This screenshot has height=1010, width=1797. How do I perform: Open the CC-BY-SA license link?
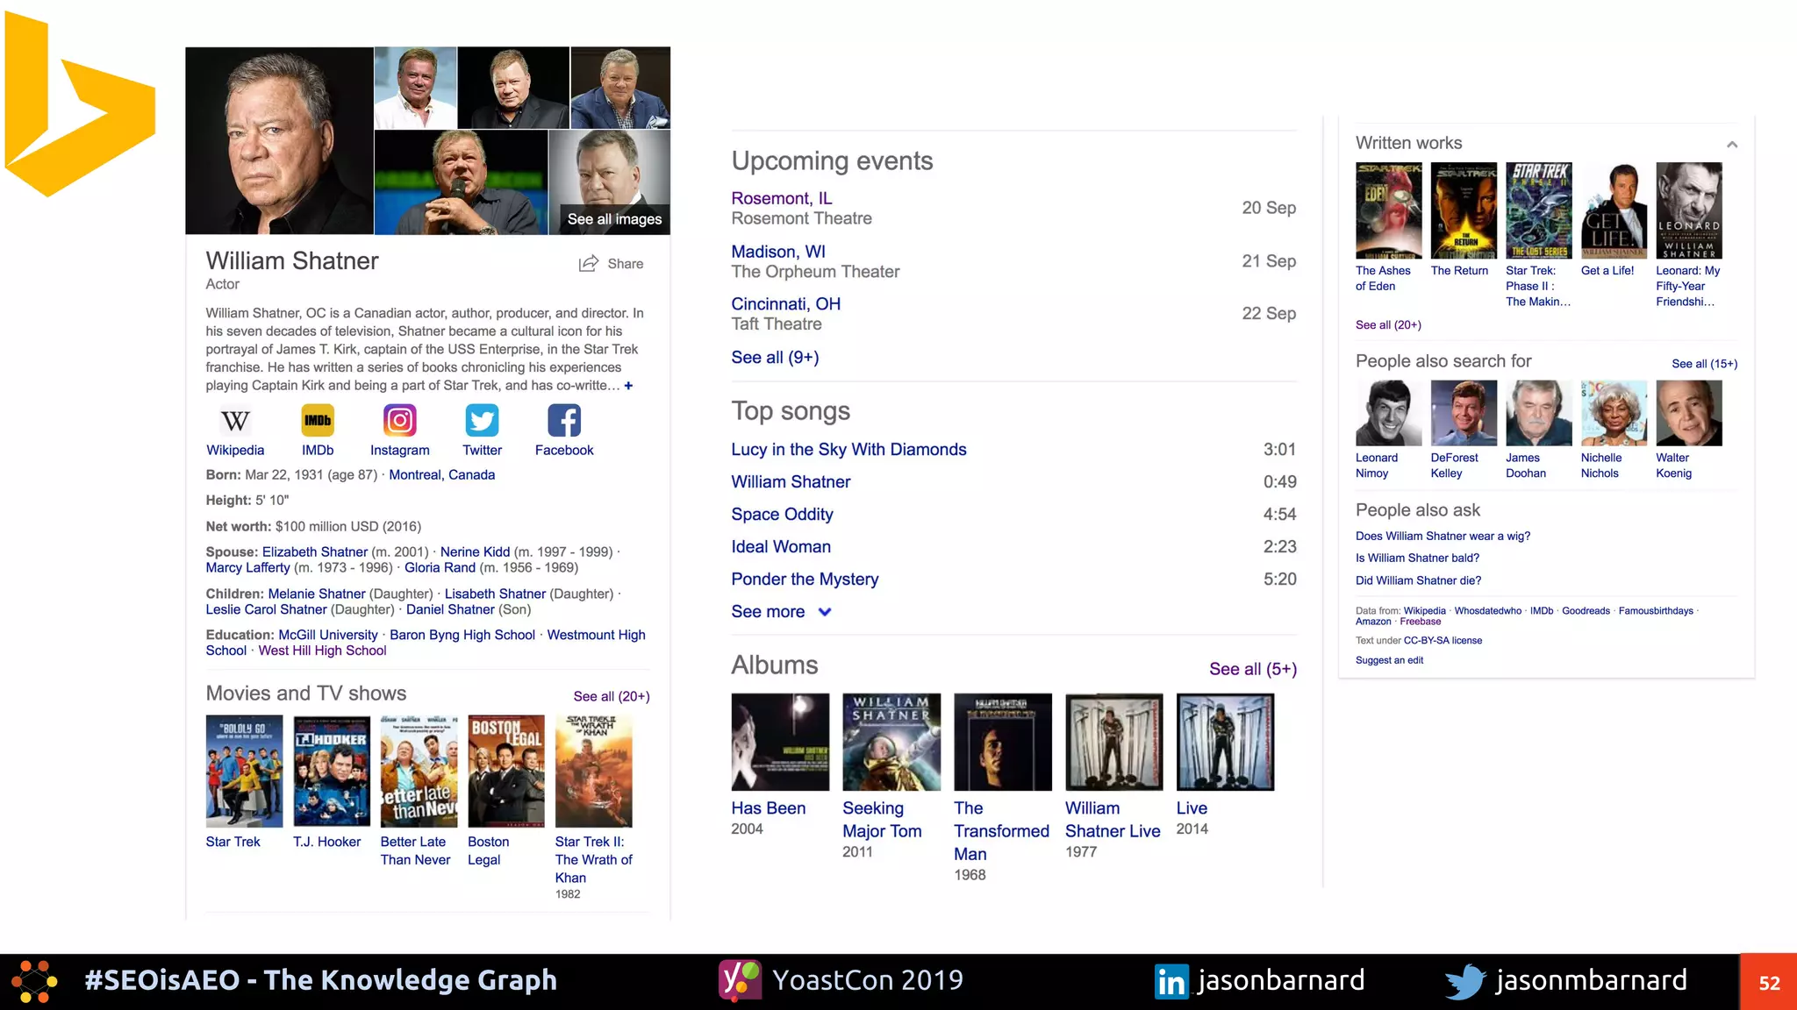(1443, 640)
